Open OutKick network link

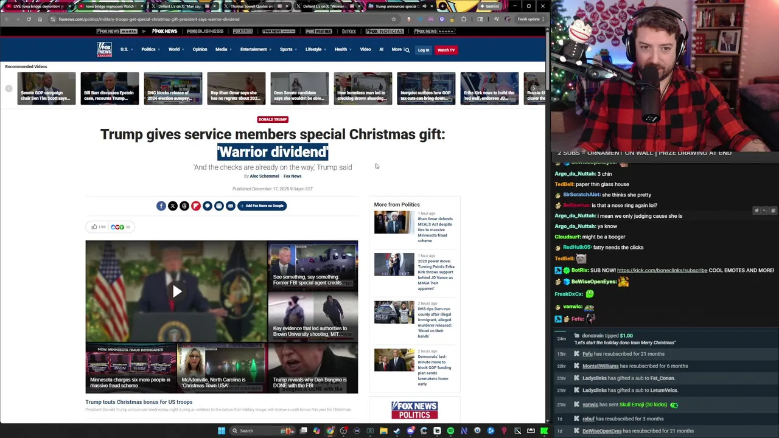(349, 31)
